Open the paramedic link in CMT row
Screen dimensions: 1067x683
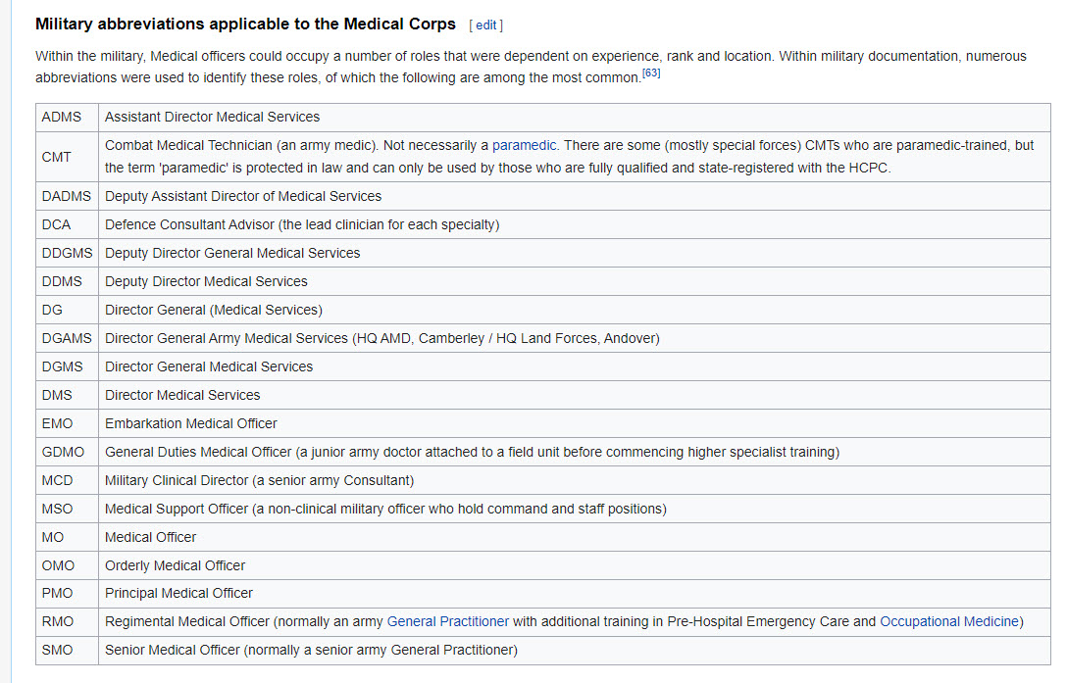click(525, 145)
